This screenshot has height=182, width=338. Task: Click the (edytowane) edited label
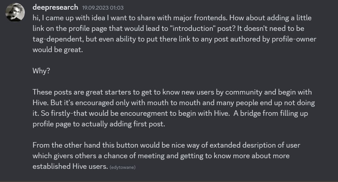point(123,167)
